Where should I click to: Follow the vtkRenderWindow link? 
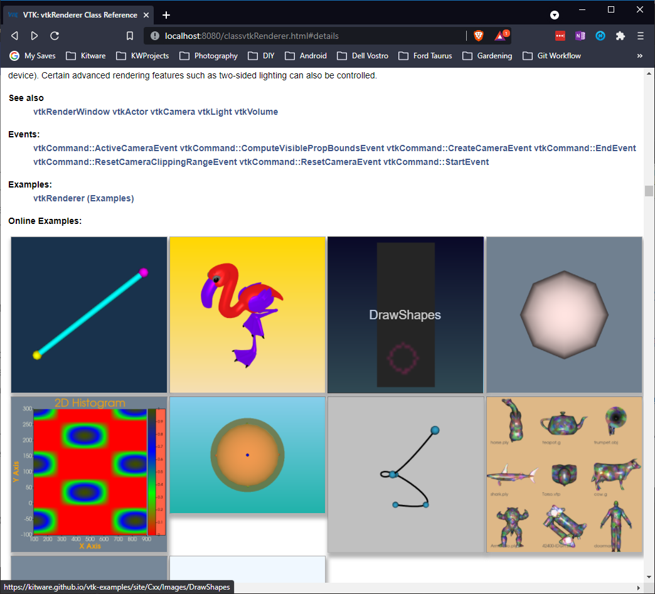(71, 112)
